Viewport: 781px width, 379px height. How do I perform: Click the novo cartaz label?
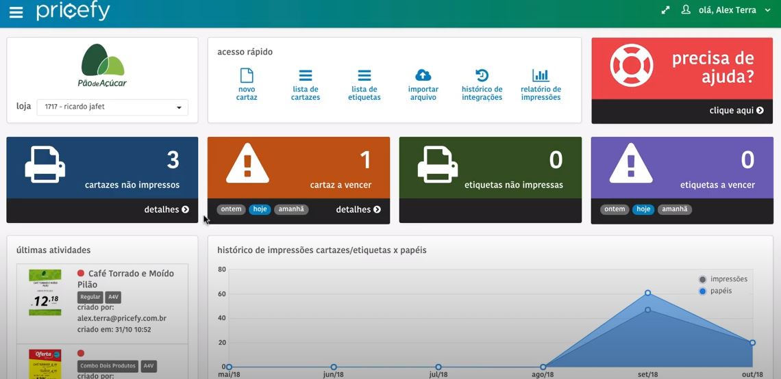[x=247, y=94]
